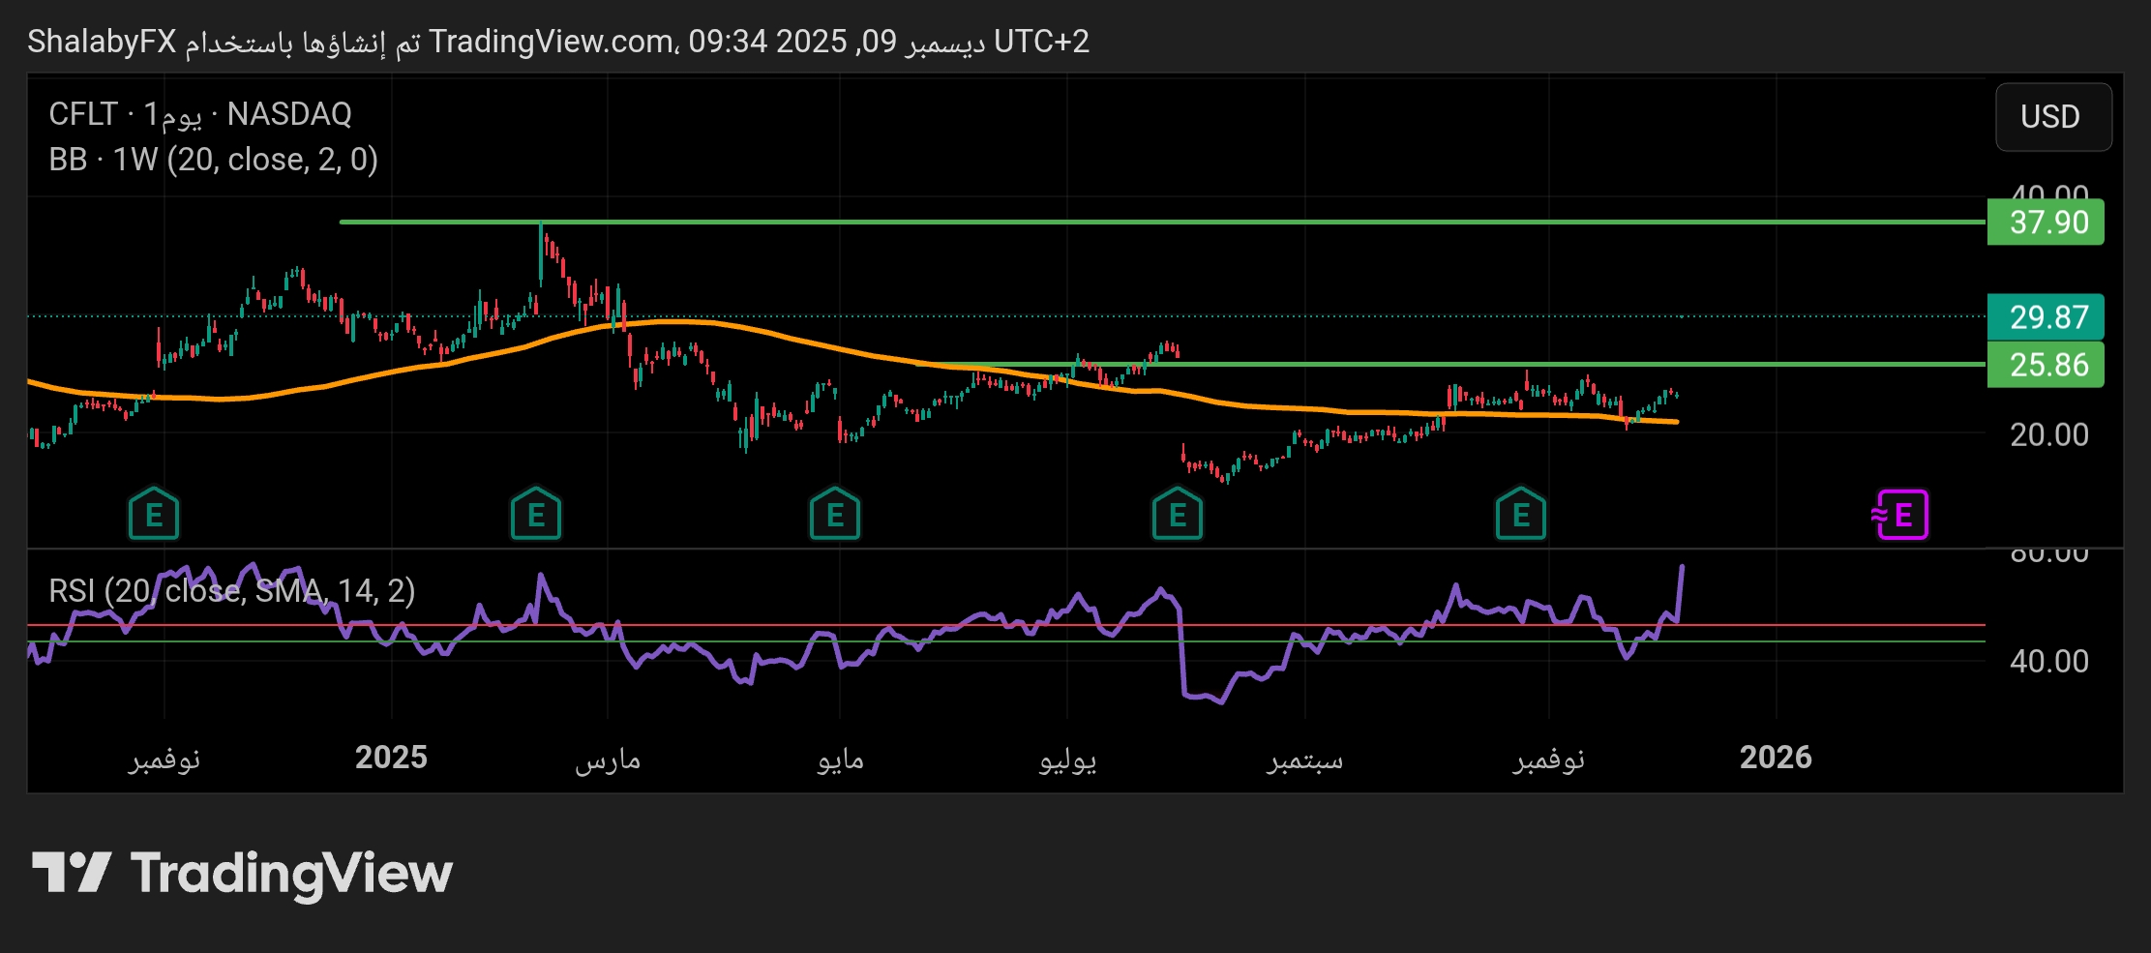2151x953 pixels.
Task: Click the 2026 label on time axis
Action: coord(1776,758)
